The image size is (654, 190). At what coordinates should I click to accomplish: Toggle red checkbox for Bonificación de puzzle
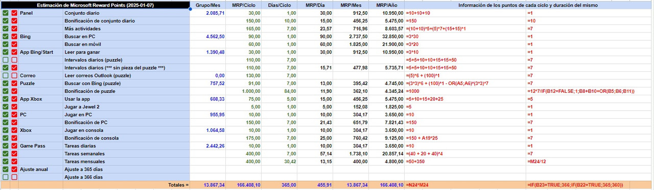[x=14, y=91]
